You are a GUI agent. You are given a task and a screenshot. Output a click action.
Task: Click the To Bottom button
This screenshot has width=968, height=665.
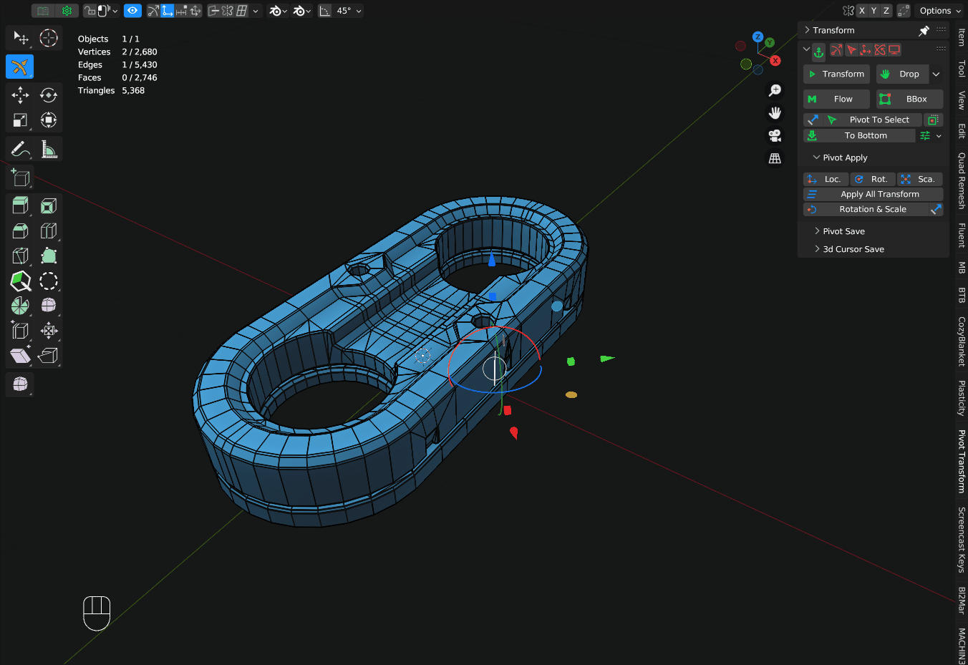[x=859, y=135]
